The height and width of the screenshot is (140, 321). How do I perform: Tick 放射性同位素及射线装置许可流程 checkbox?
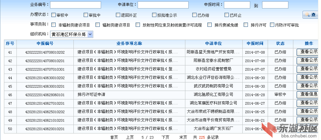click(138, 25)
